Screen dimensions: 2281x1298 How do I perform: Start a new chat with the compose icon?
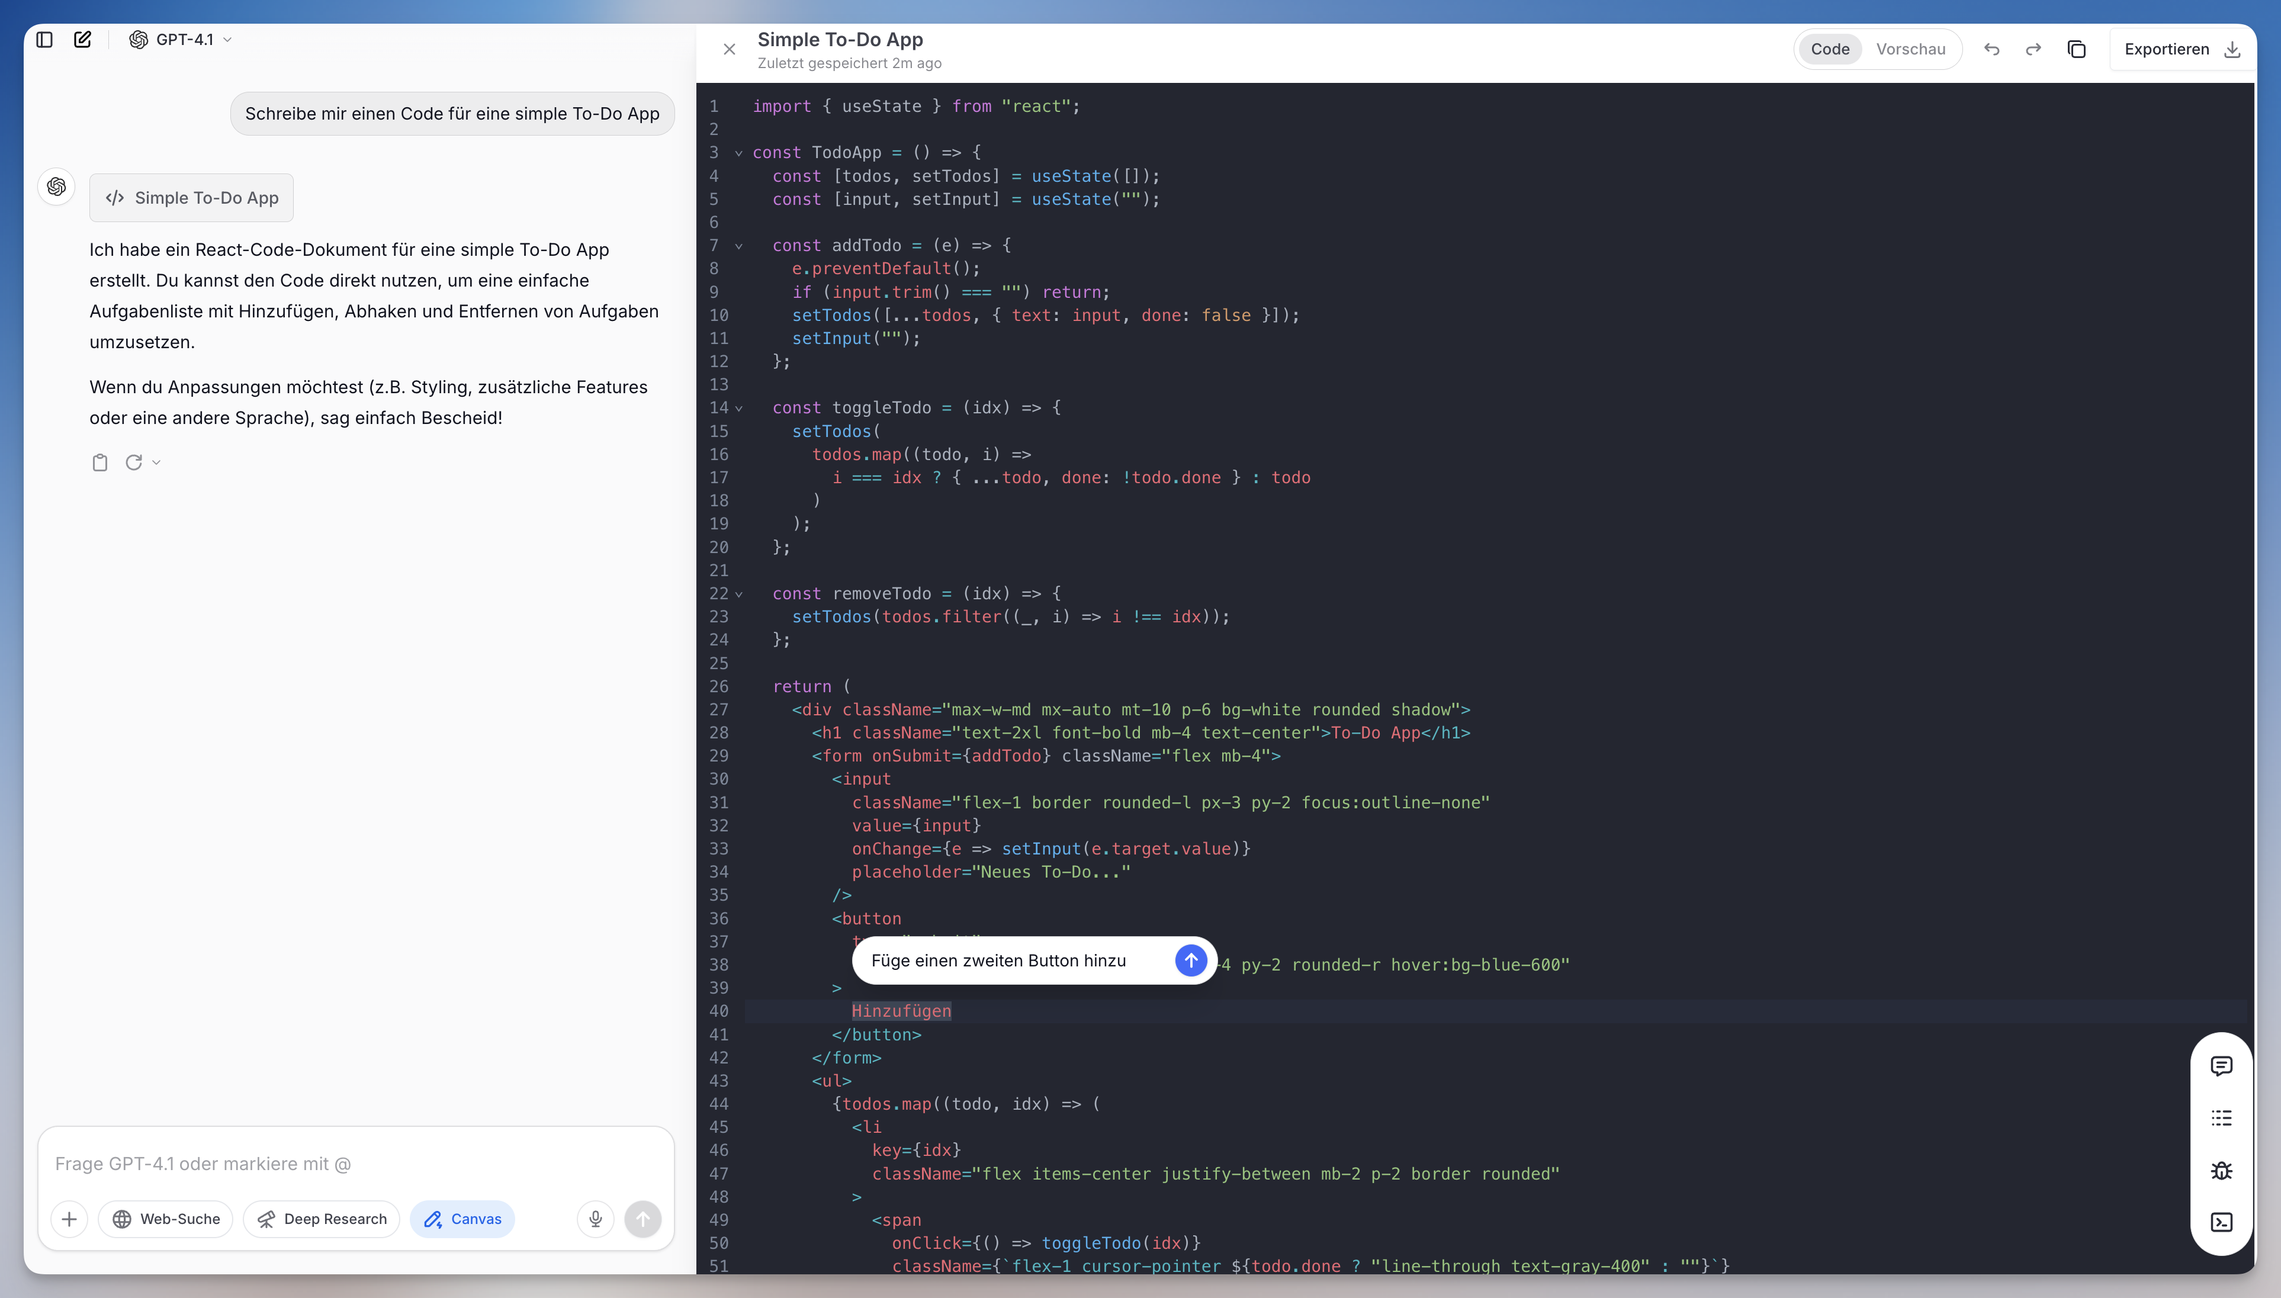[83, 39]
